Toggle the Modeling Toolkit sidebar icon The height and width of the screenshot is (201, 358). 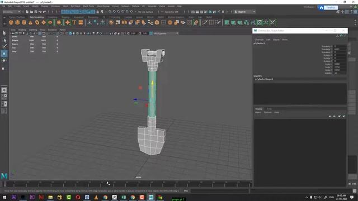click(x=338, y=12)
